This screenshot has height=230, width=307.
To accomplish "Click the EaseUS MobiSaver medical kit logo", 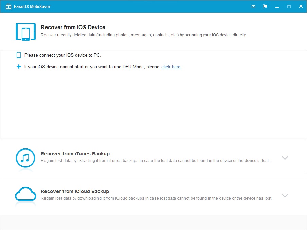I will [x=8, y=6].
